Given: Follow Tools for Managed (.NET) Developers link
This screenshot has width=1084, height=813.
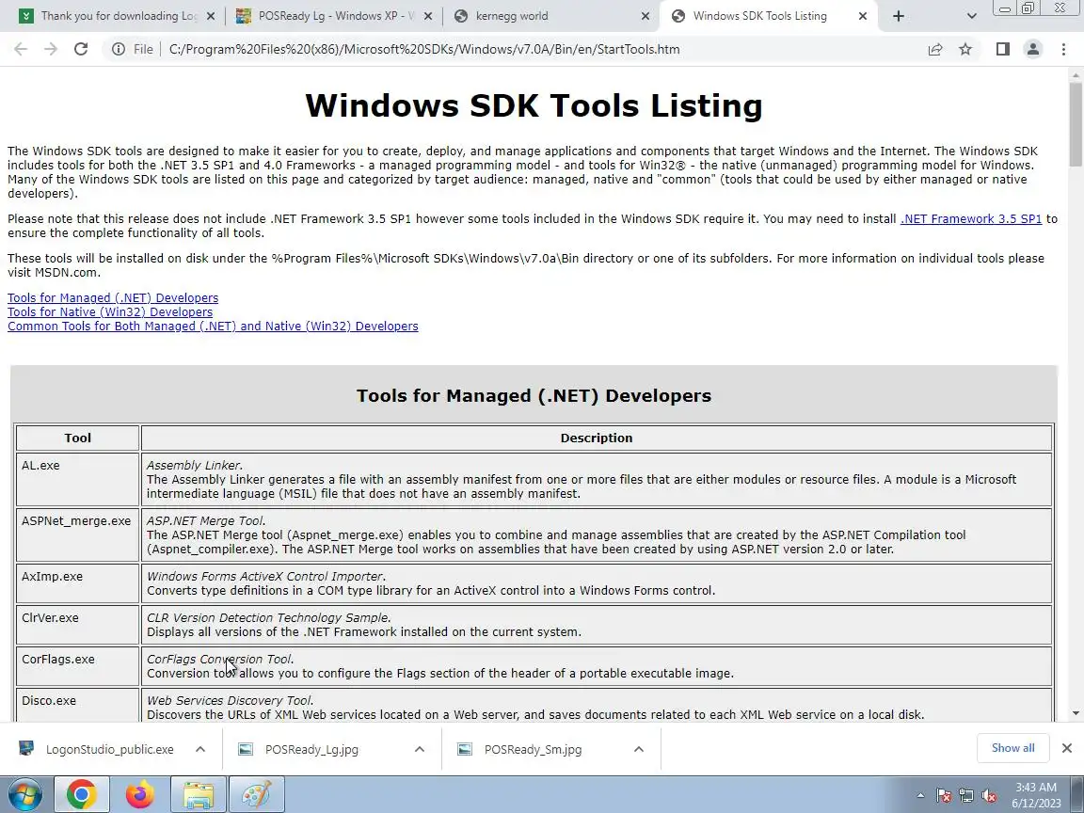Looking at the screenshot, I should click(113, 298).
